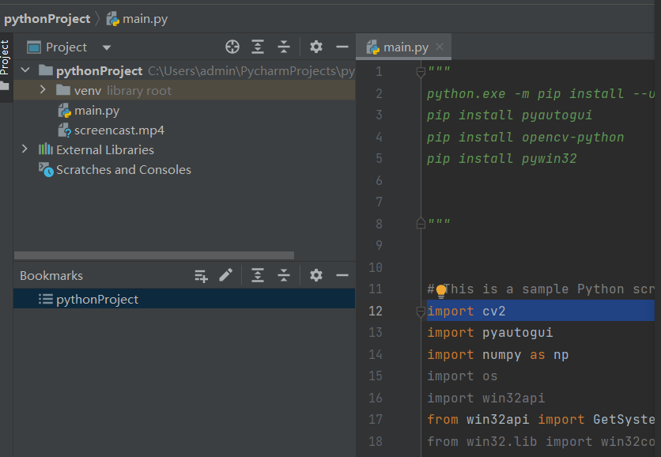Image resolution: width=661 pixels, height=457 pixels.
Task: Click the pencil edit icon in Bookmarks
Action: coord(226,275)
